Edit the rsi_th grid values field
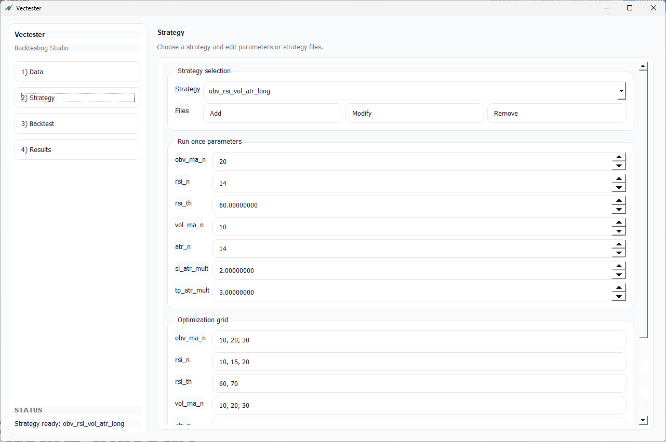 419,383
